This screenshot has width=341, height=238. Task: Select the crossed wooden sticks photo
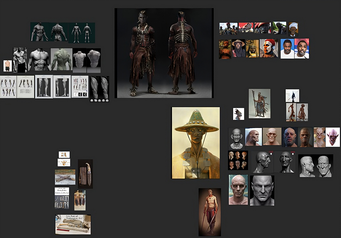[65, 177]
